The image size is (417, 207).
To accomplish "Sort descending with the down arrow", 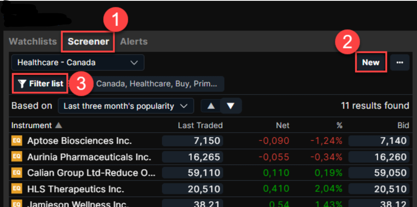I will [231, 106].
